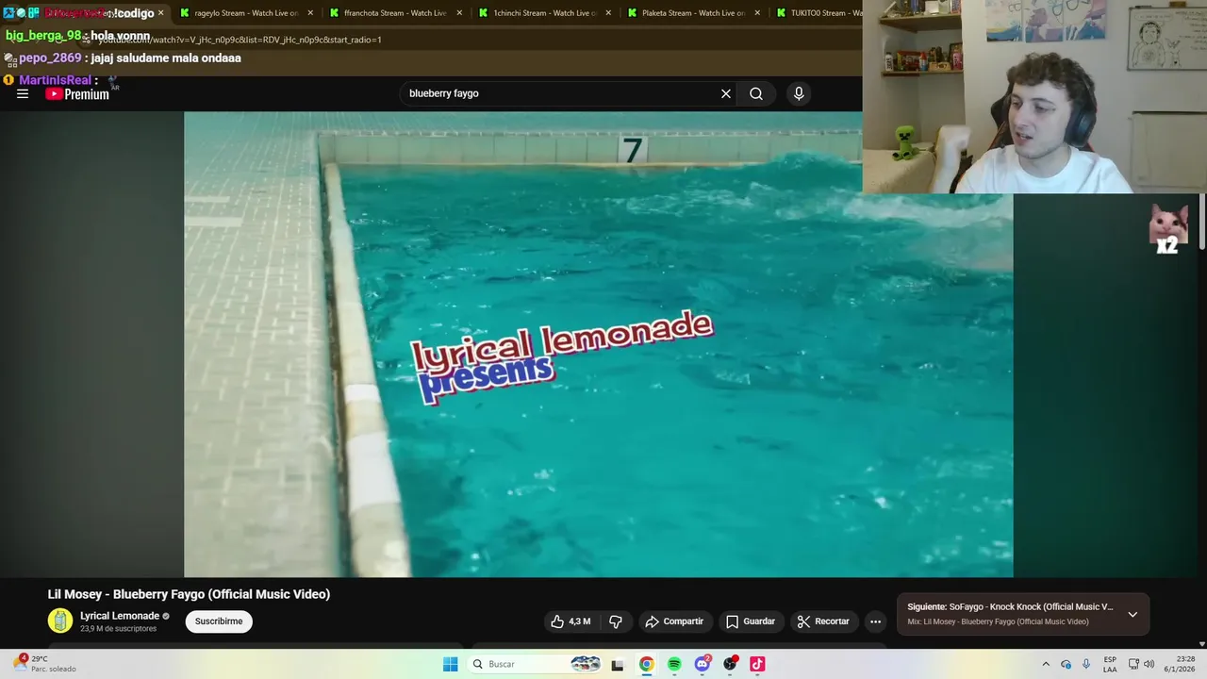Open Lyrical Lemonade channel name link
Image resolution: width=1207 pixels, height=679 pixels.
120,616
